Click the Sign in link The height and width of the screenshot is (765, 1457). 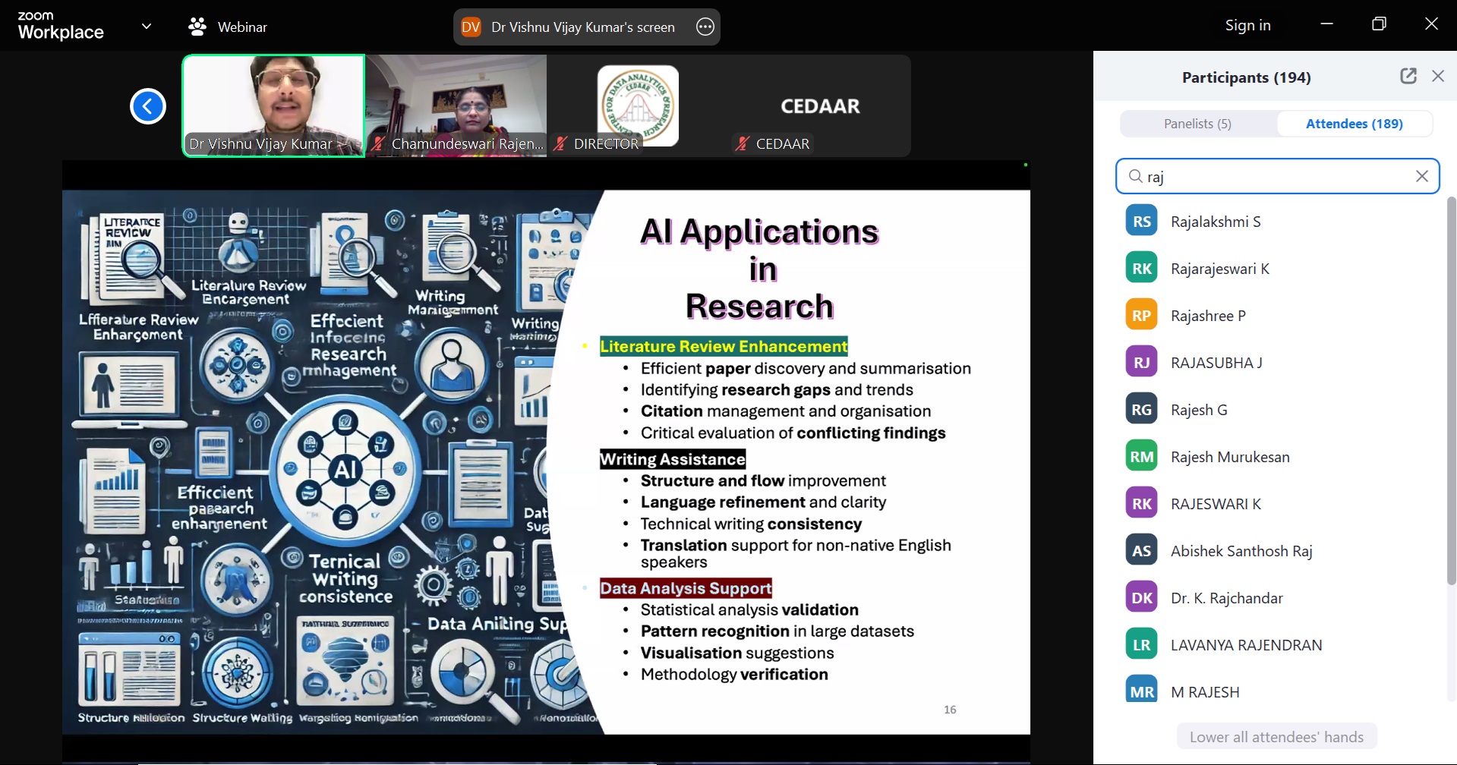(x=1247, y=25)
